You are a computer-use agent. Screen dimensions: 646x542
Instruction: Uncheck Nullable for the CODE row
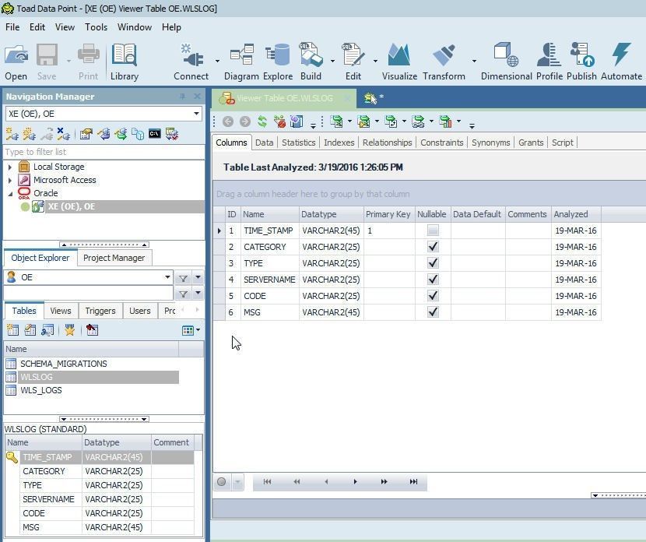click(x=433, y=296)
